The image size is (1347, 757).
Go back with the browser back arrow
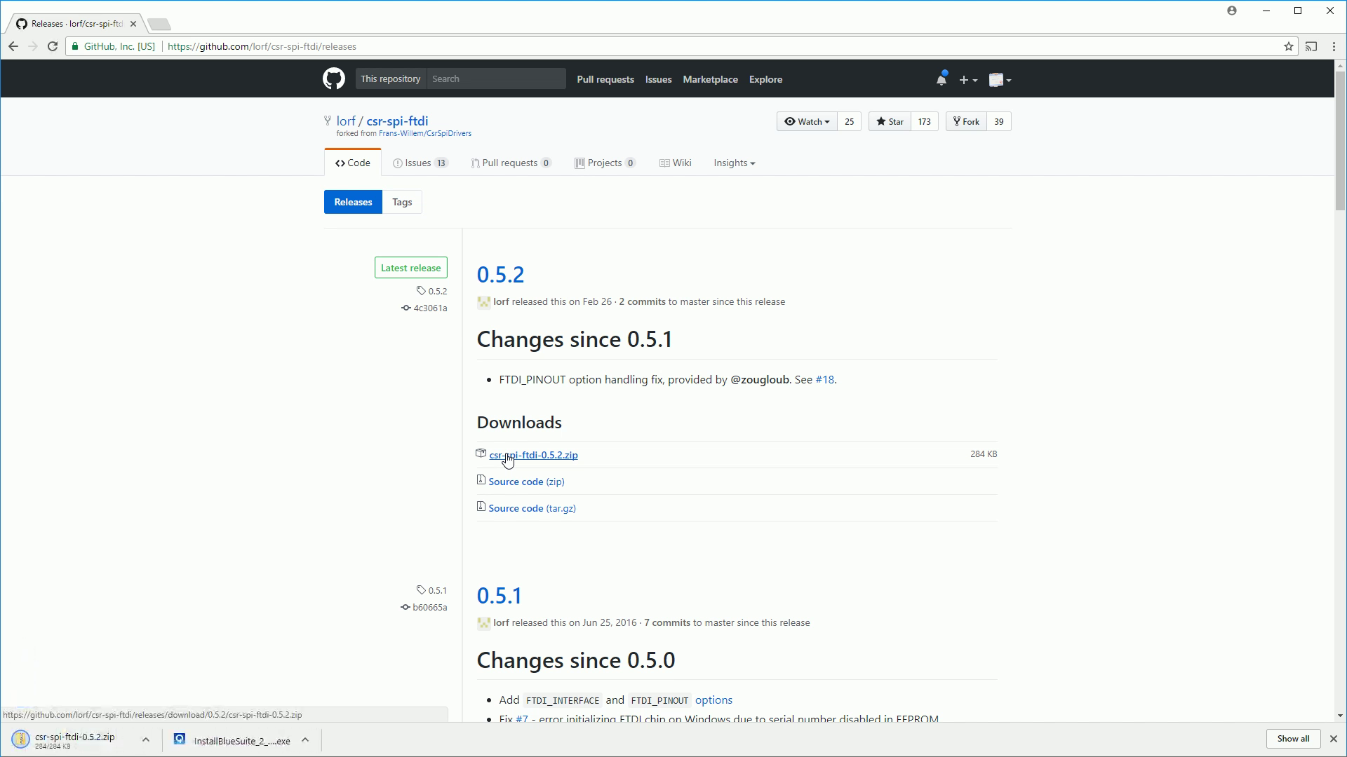pyautogui.click(x=13, y=46)
